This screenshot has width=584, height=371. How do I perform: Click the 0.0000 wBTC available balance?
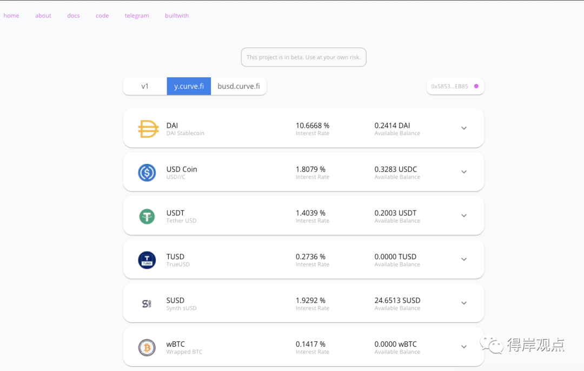click(x=395, y=344)
